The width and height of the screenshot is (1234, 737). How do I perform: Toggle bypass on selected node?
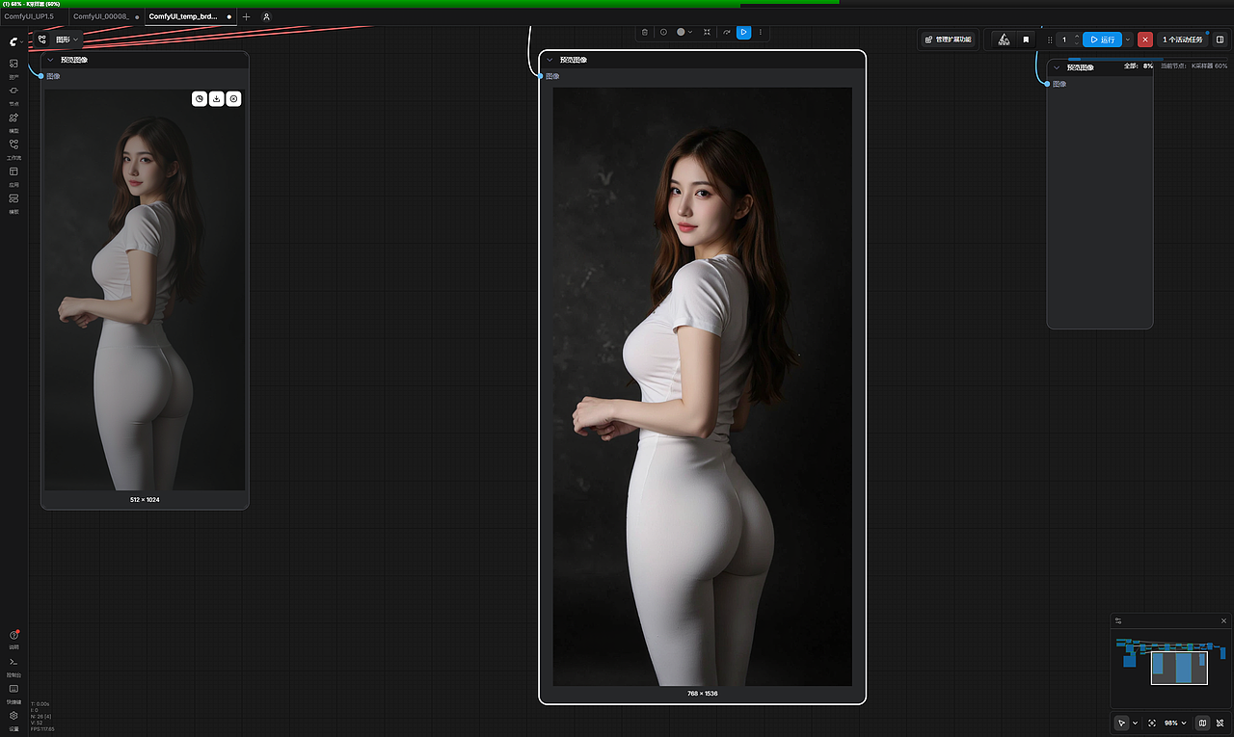tap(726, 32)
